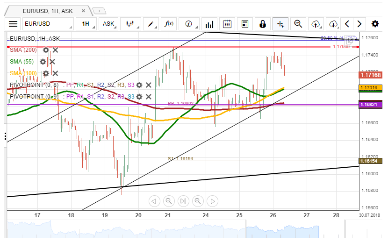Open the hamburger main menu
The image size is (388, 242).
pyautogui.click(x=13, y=24)
